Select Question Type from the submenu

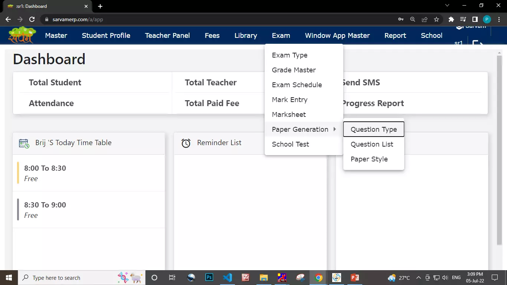(373, 129)
